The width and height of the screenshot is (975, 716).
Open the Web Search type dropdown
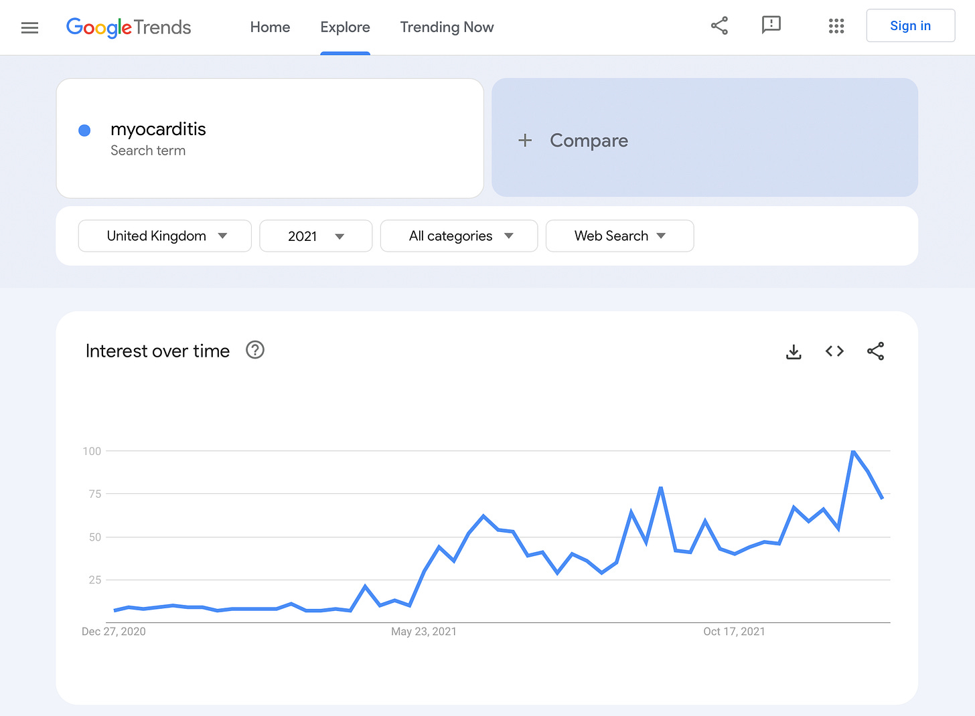pyautogui.click(x=620, y=236)
